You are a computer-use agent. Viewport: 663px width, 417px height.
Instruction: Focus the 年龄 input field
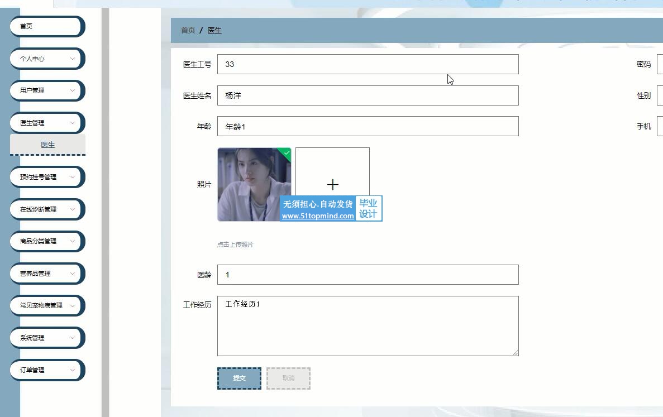point(368,126)
